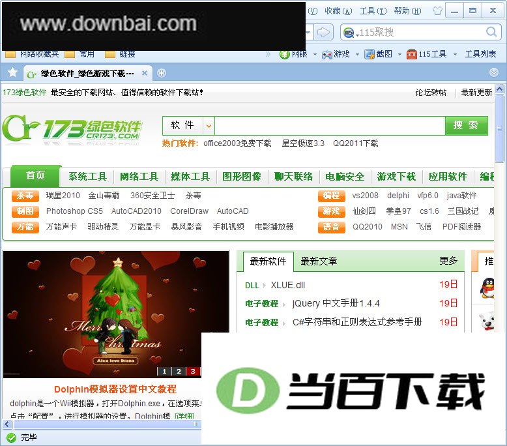
Task: Click the green 搜索 button
Action: tap(466, 125)
